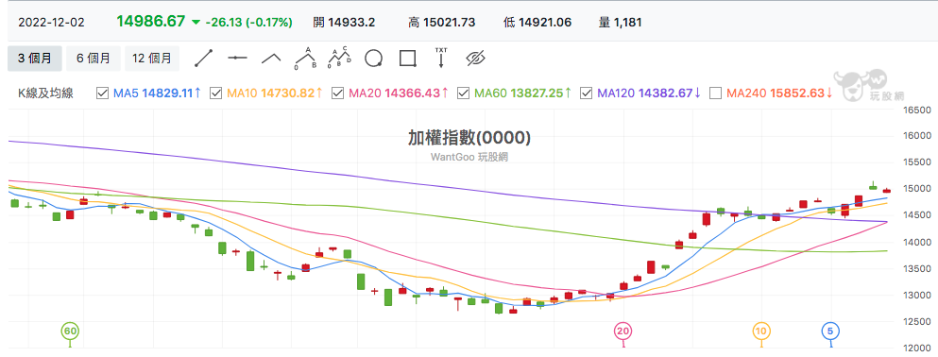Click the volume value 量 1,181
The image size is (938, 357).
[621, 23]
